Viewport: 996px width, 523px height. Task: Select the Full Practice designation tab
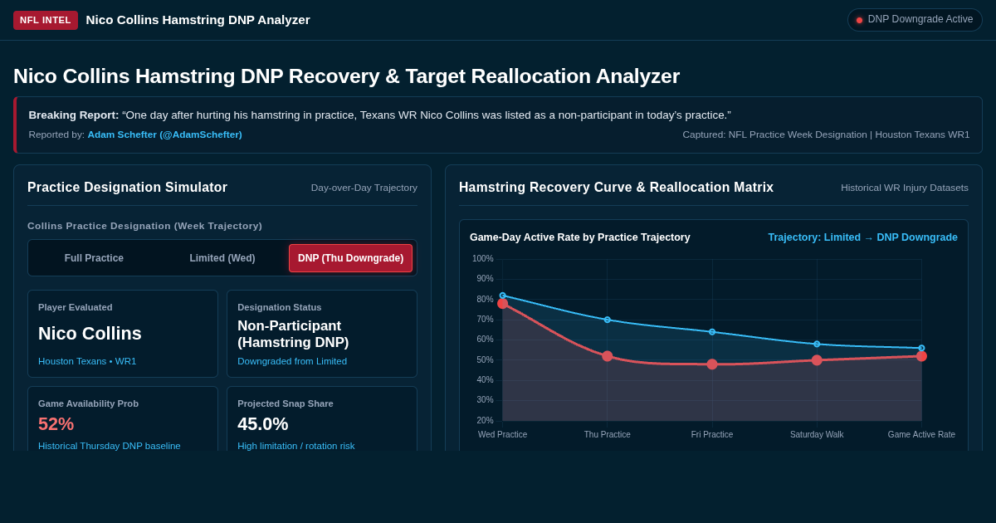(x=94, y=258)
